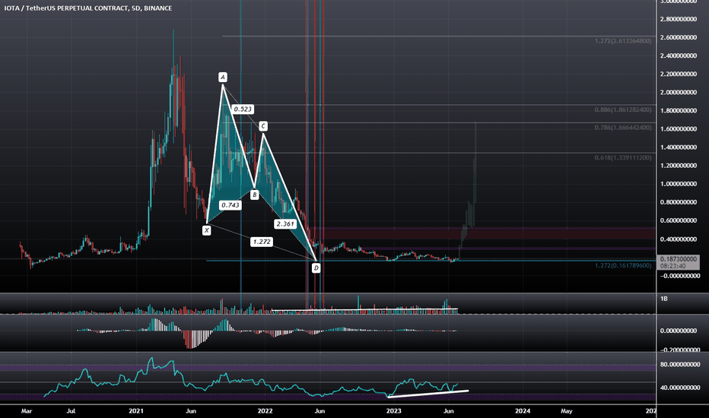
Task: Select the B point label of the pattern
Action: click(x=255, y=195)
